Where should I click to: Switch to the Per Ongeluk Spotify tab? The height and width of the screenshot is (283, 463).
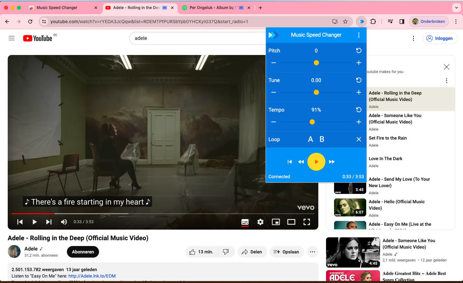(x=212, y=8)
